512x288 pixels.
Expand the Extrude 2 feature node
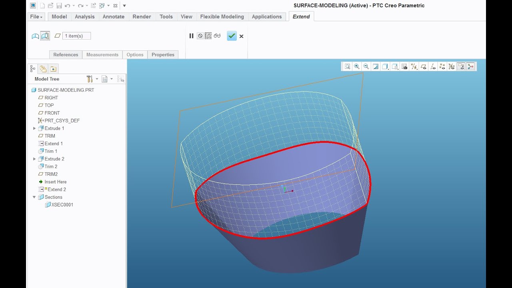34,159
